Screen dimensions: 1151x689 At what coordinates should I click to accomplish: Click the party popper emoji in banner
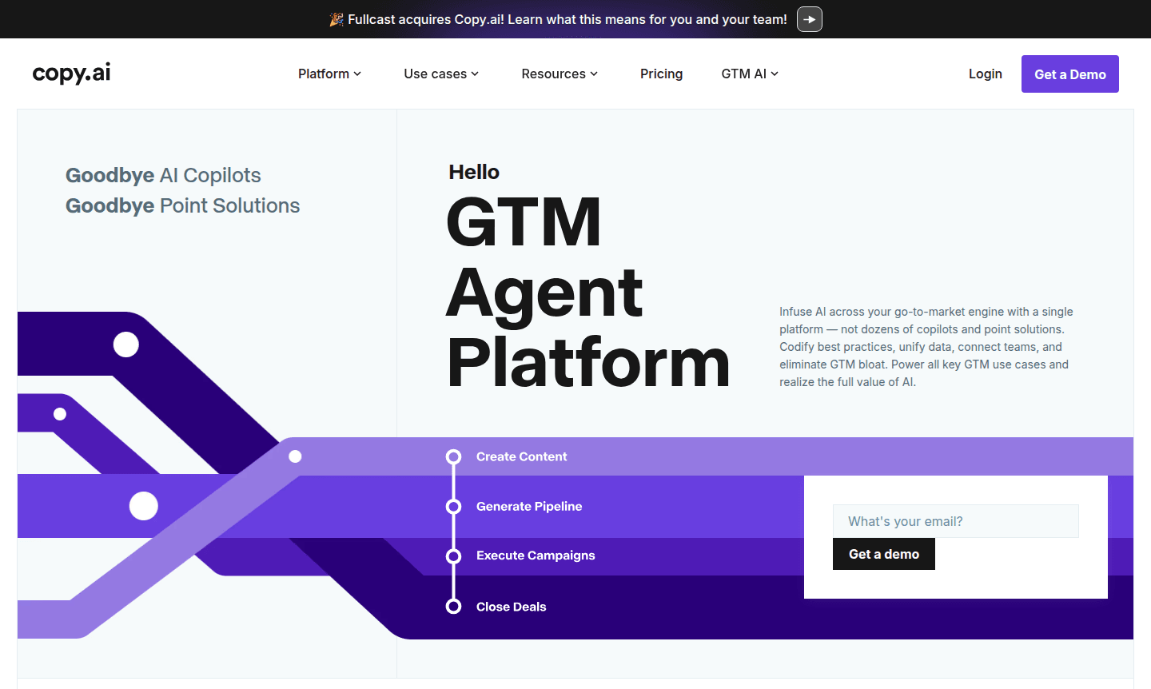337,19
